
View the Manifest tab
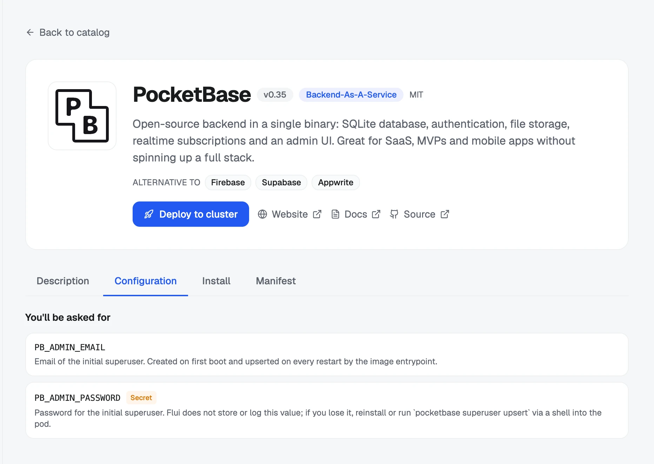(x=276, y=281)
